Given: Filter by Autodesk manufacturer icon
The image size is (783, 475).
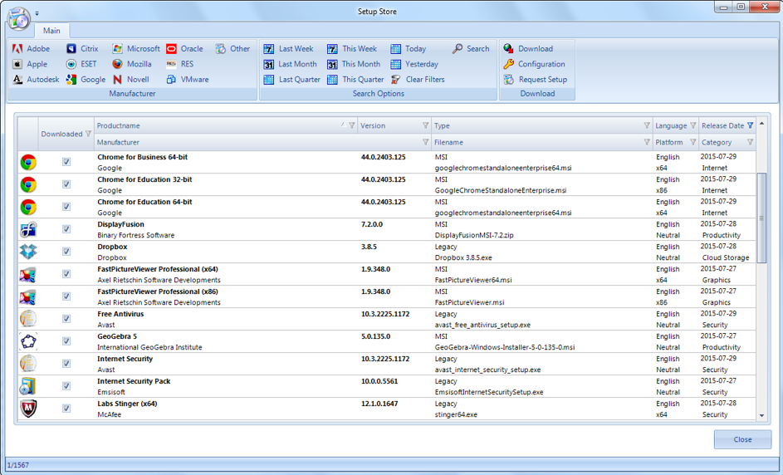Looking at the screenshot, I should tap(17, 80).
